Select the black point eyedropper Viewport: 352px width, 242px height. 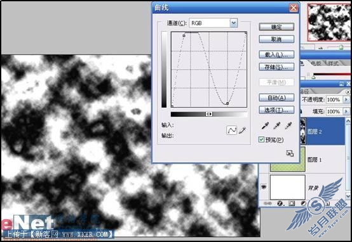coord(265,126)
